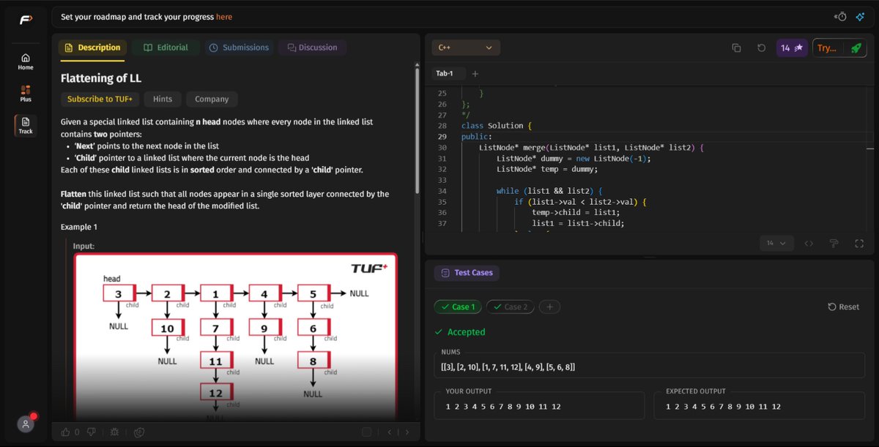This screenshot has height=447, width=879.
Task: Toggle the square checkbox in bottom bar
Action: 366,432
